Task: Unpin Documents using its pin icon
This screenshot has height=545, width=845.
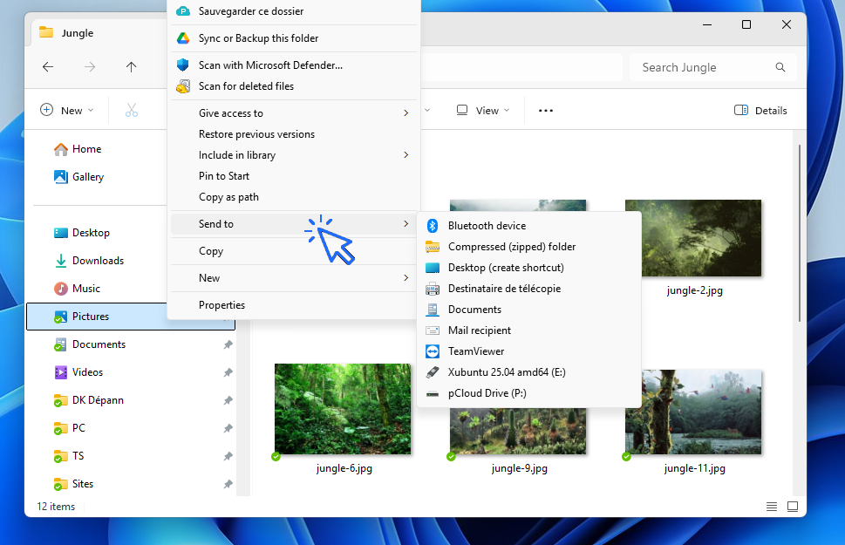Action: coord(228,344)
